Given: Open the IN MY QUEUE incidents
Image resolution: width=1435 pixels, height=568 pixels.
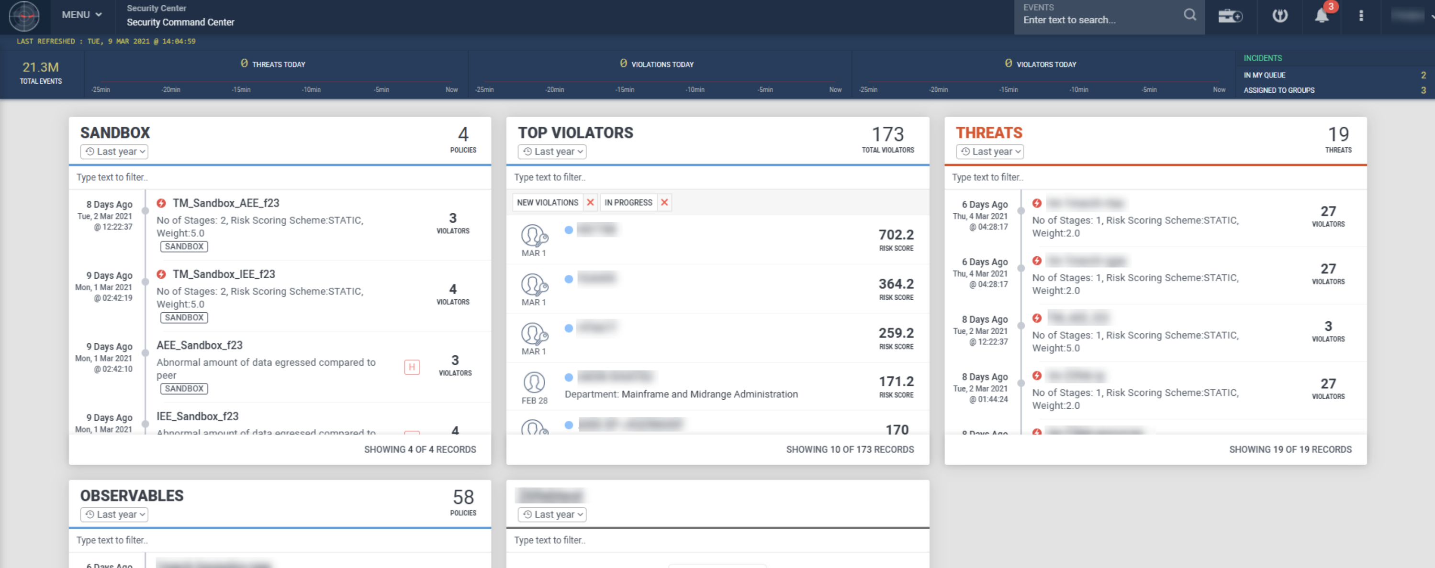Looking at the screenshot, I should (x=1265, y=75).
